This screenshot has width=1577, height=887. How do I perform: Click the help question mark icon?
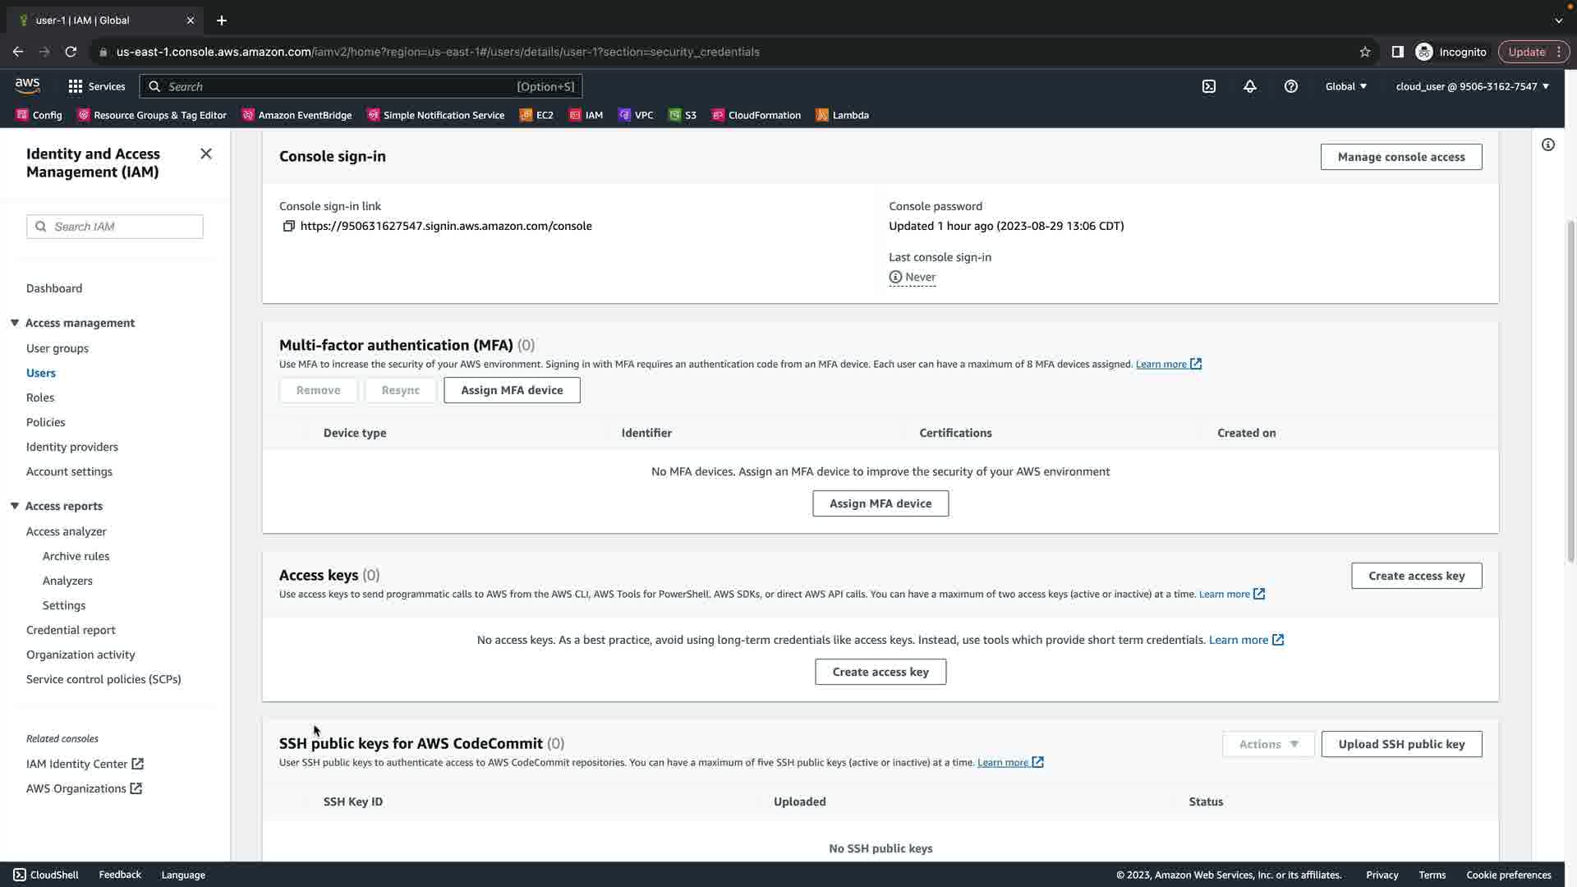(1291, 86)
